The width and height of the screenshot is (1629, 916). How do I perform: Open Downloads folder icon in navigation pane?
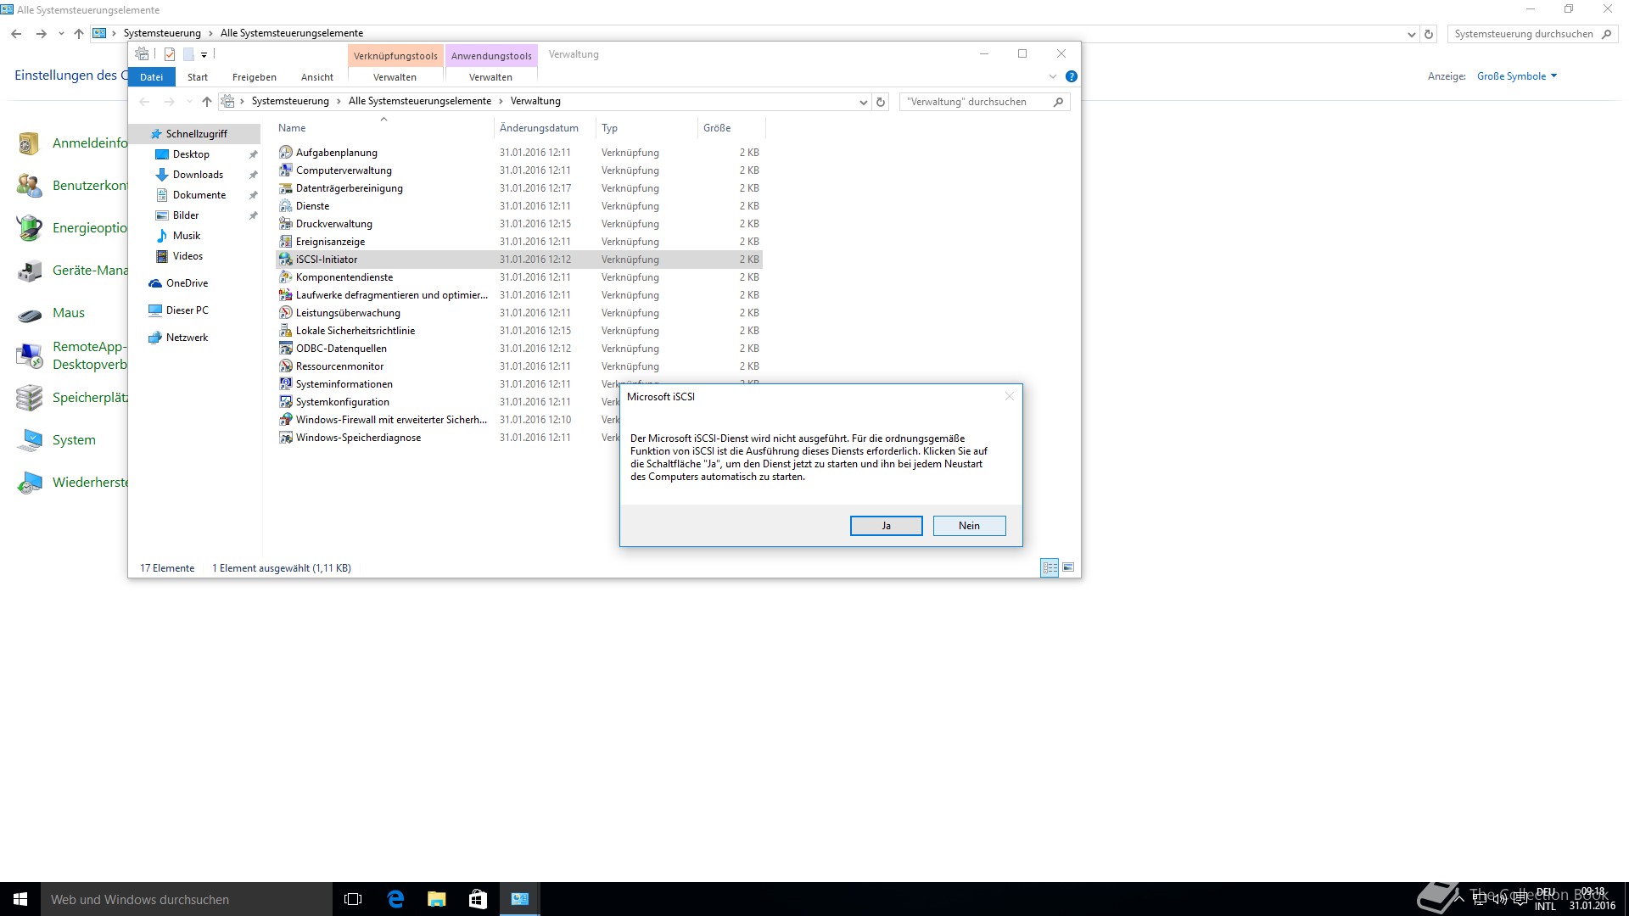coord(162,175)
